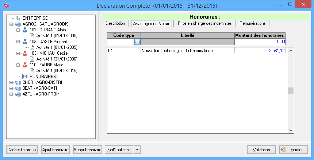Click the scroll down arrow of honoraires list
Screen dimensions: 314x160
click(291, 130)
